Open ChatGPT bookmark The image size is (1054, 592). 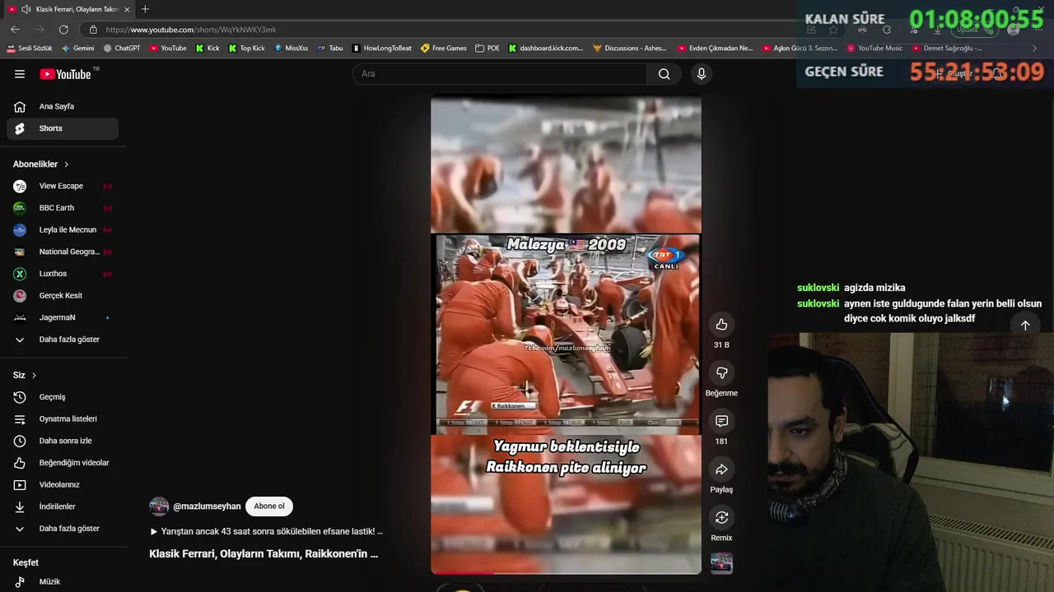122,49
